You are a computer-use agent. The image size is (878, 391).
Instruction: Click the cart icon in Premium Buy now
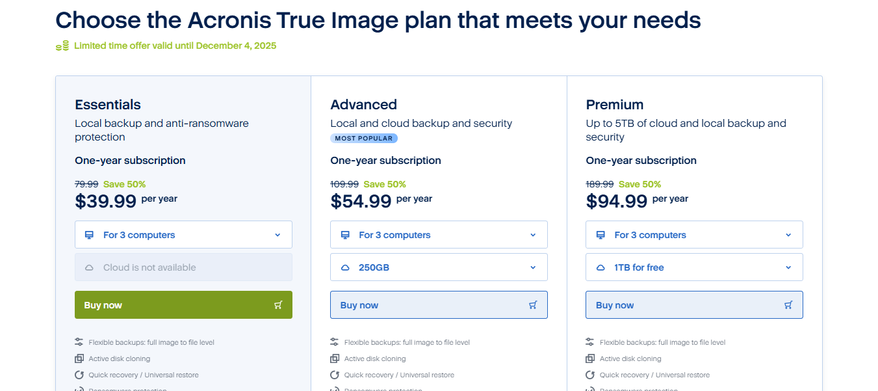[x=788, y=305]
